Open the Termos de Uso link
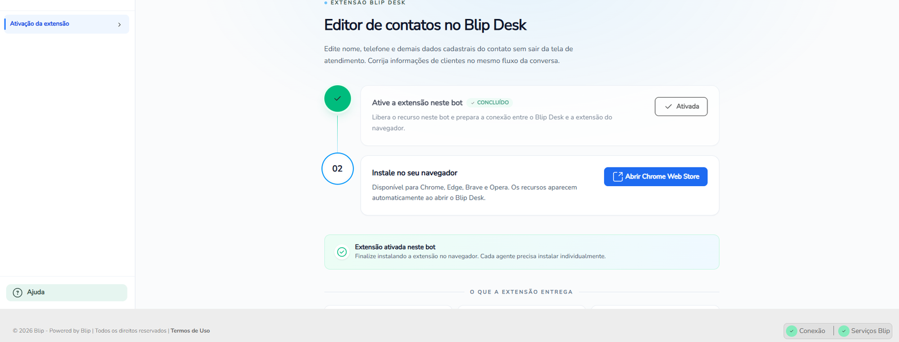This screenshot has height=342, width=899. (190, 331)
